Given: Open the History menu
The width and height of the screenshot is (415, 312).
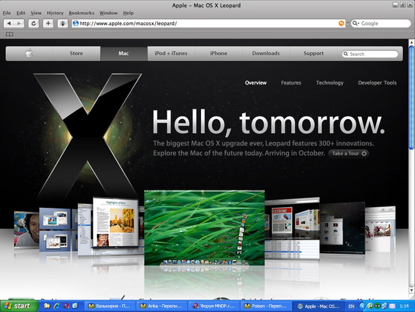Looking at the screenshot, I should [x=55, y=13].
